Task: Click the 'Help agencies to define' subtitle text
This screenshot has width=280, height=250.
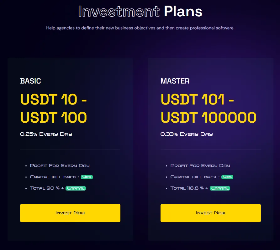Action: [140, 28]
